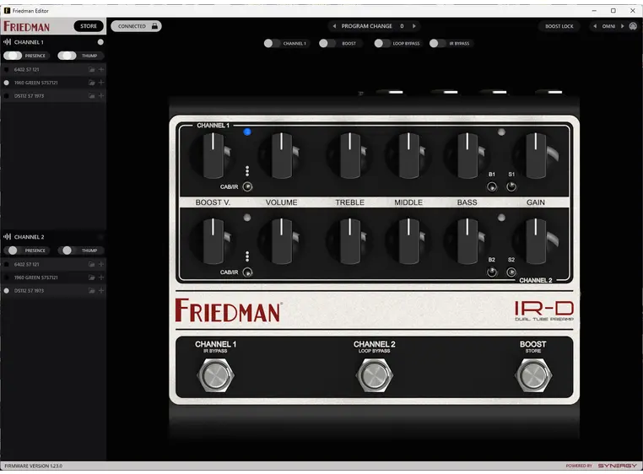Add IR to Channel 2 1960 GREEN slot
The width and height of the screenshot is (643, 474).
101,277
